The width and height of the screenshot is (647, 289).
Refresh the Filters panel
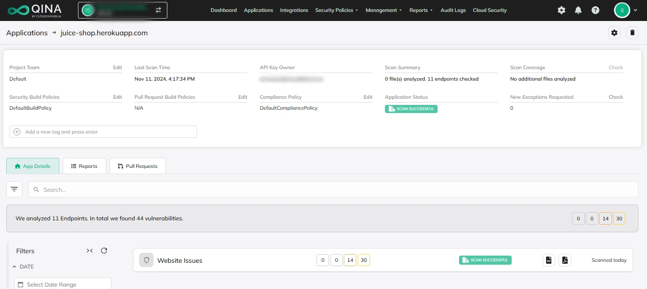click(104, 251)
